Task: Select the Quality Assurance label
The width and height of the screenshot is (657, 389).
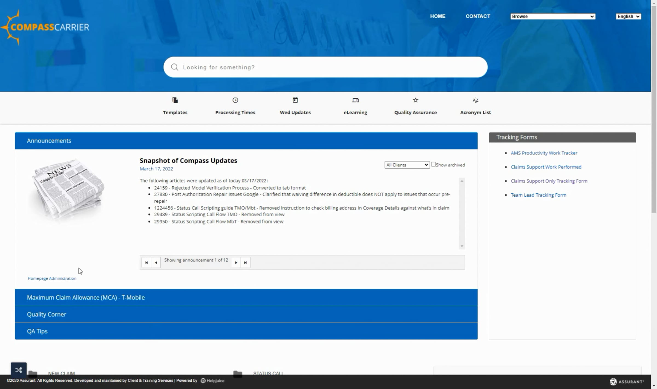Action: (x=416, y=112)
